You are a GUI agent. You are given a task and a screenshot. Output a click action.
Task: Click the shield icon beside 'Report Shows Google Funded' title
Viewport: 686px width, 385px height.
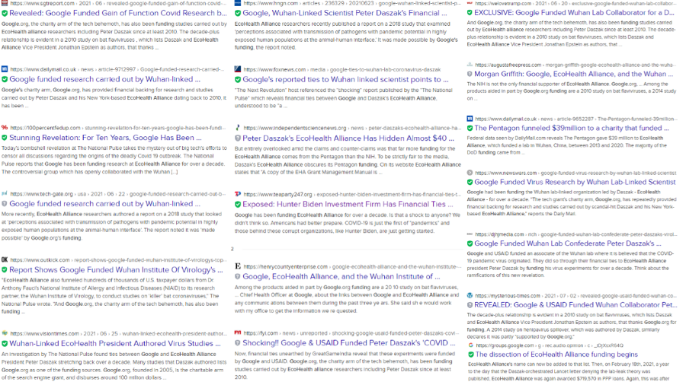(x=5, y=270)
